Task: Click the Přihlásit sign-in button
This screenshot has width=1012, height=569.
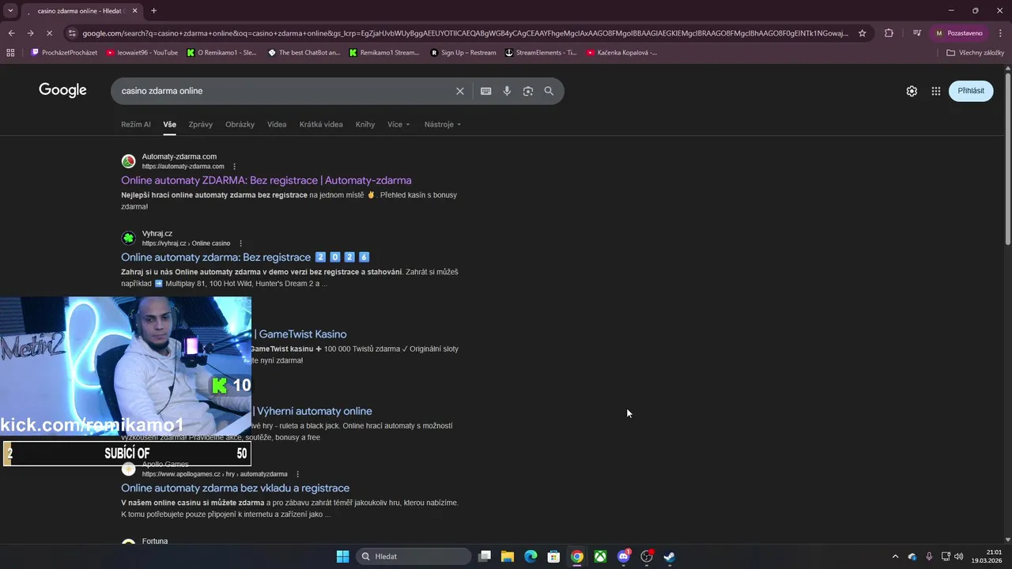Action: click(971, 91)
